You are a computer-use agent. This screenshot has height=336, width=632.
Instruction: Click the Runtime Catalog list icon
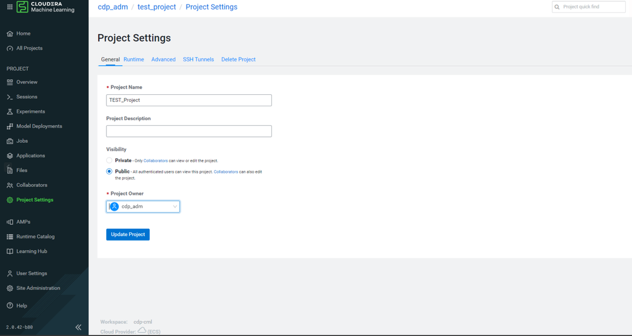click(x=10, y=237)
